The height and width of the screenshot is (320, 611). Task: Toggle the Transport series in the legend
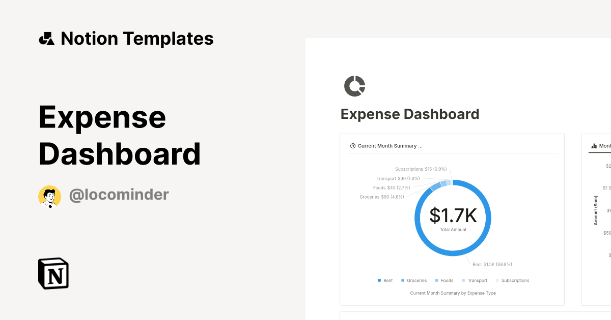(476, 280)
